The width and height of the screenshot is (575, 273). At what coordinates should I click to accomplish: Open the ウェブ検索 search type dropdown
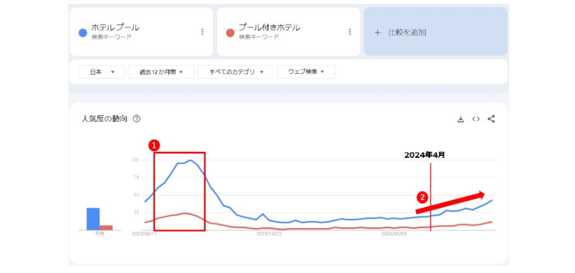(x=306, y=72)
